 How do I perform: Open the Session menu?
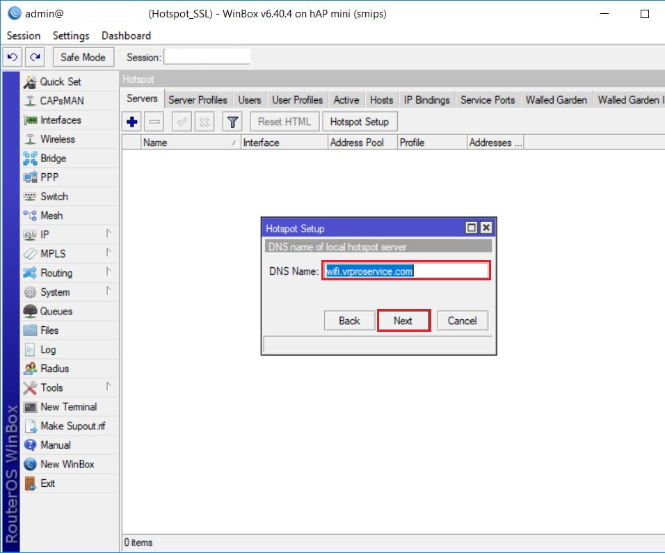[x=24, y=35]
